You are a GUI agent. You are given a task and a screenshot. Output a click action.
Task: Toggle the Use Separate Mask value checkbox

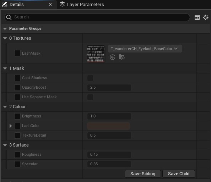click(x=90, y=97)
